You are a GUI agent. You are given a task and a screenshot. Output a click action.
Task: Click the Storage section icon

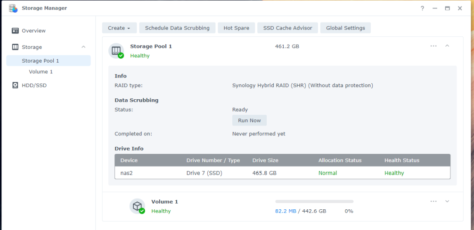click(x=15, y=47)
